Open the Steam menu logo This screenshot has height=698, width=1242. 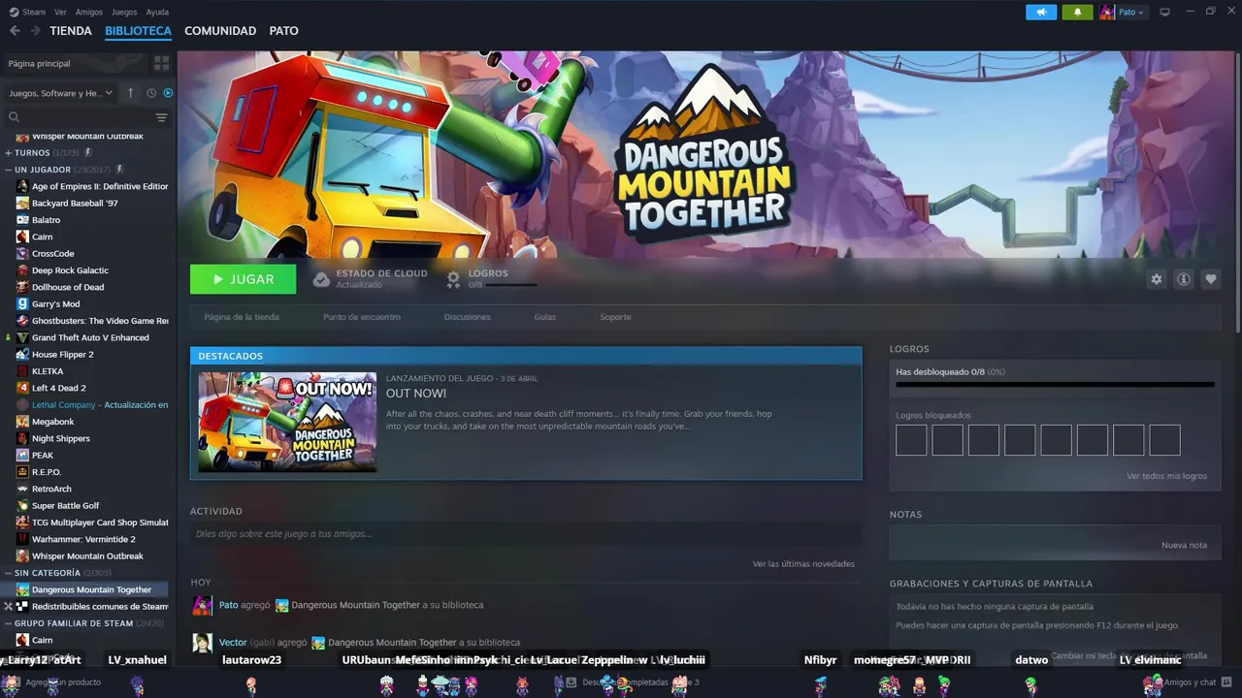(x=14, y=12)
